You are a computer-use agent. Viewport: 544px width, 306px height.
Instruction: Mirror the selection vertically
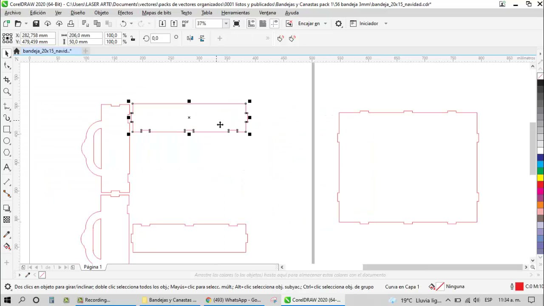tap(202, 38)
